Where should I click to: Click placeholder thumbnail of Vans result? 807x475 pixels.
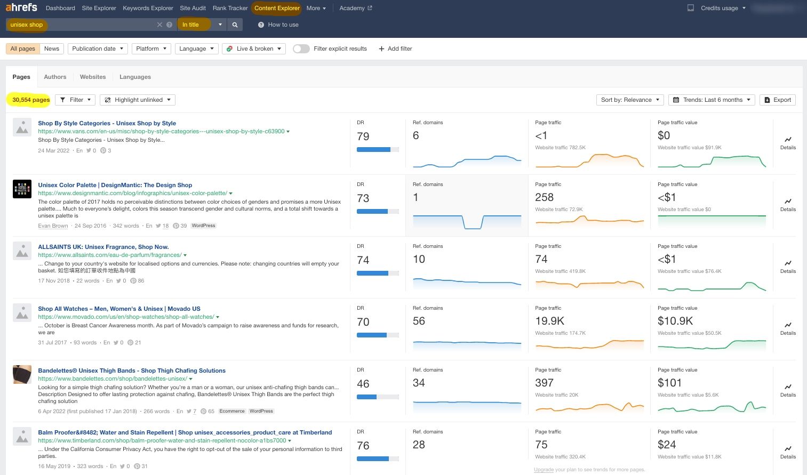(x=22, y=127)
